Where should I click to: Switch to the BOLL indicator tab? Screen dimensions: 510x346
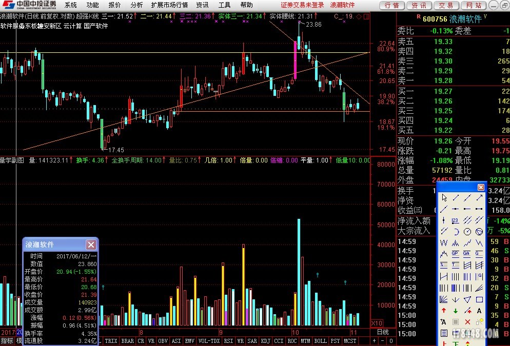coord(320,341)
